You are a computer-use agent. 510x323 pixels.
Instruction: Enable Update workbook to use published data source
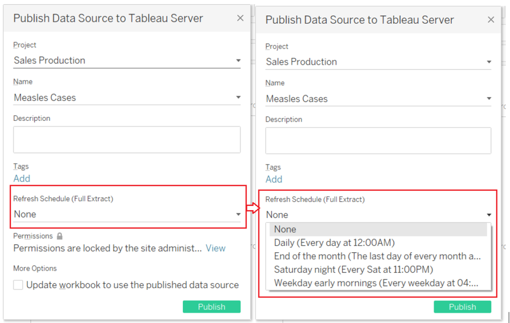18,285
